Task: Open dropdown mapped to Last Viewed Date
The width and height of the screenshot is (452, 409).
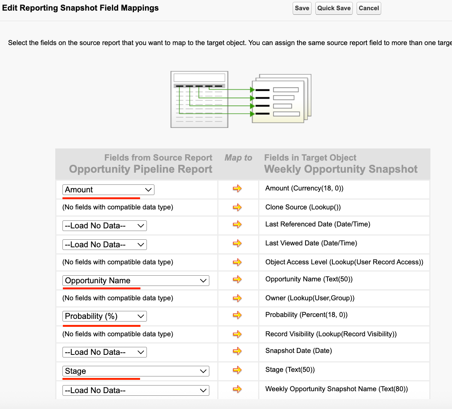Action: point(104,245)
